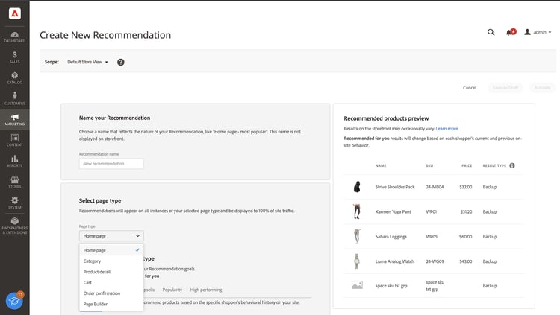Open the Stores sidebar menu
Image resolution: width=560 pixels, height=315 pixels.
pos(15,181)
